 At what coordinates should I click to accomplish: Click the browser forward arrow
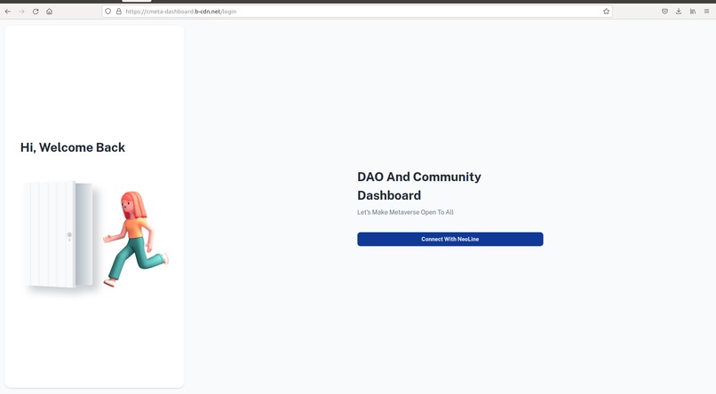pyautogui.click(x=21, y=12)
